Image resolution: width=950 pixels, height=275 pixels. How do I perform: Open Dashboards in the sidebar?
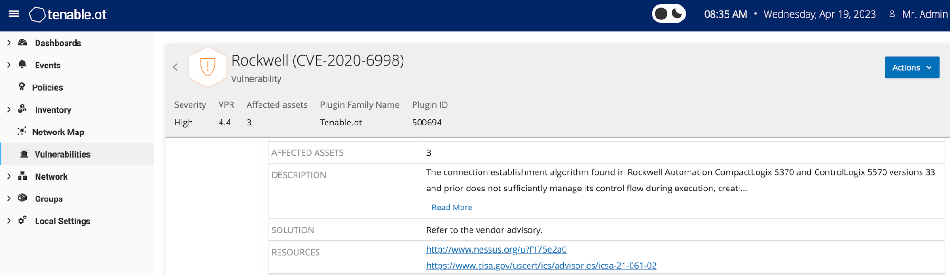58,43
